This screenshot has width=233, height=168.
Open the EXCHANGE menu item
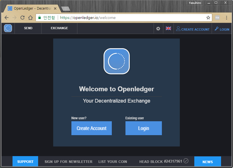[59, 28]
